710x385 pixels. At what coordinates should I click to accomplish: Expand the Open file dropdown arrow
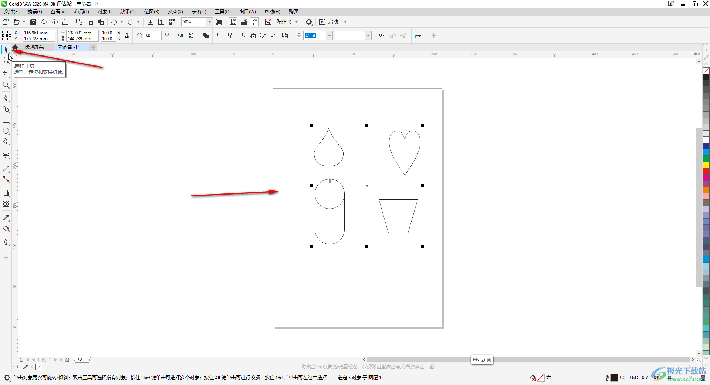coord(24,22)
